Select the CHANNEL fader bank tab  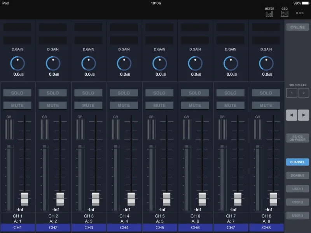pyautogui.click(x=297, y=162)
